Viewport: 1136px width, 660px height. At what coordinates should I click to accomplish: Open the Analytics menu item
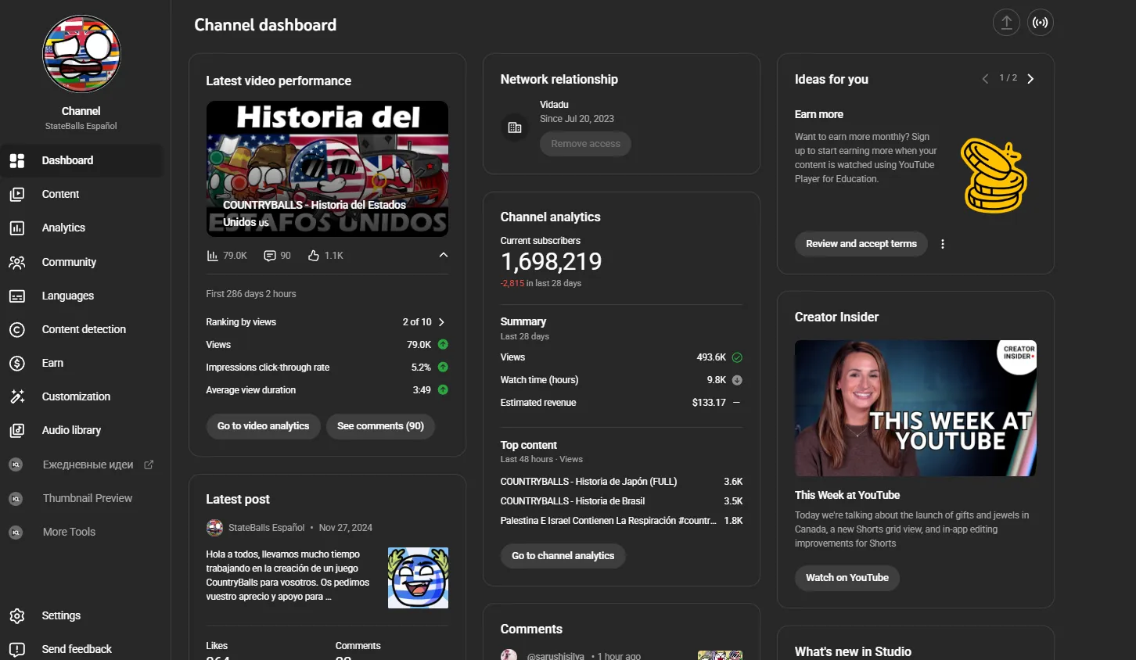pos(82,228)
